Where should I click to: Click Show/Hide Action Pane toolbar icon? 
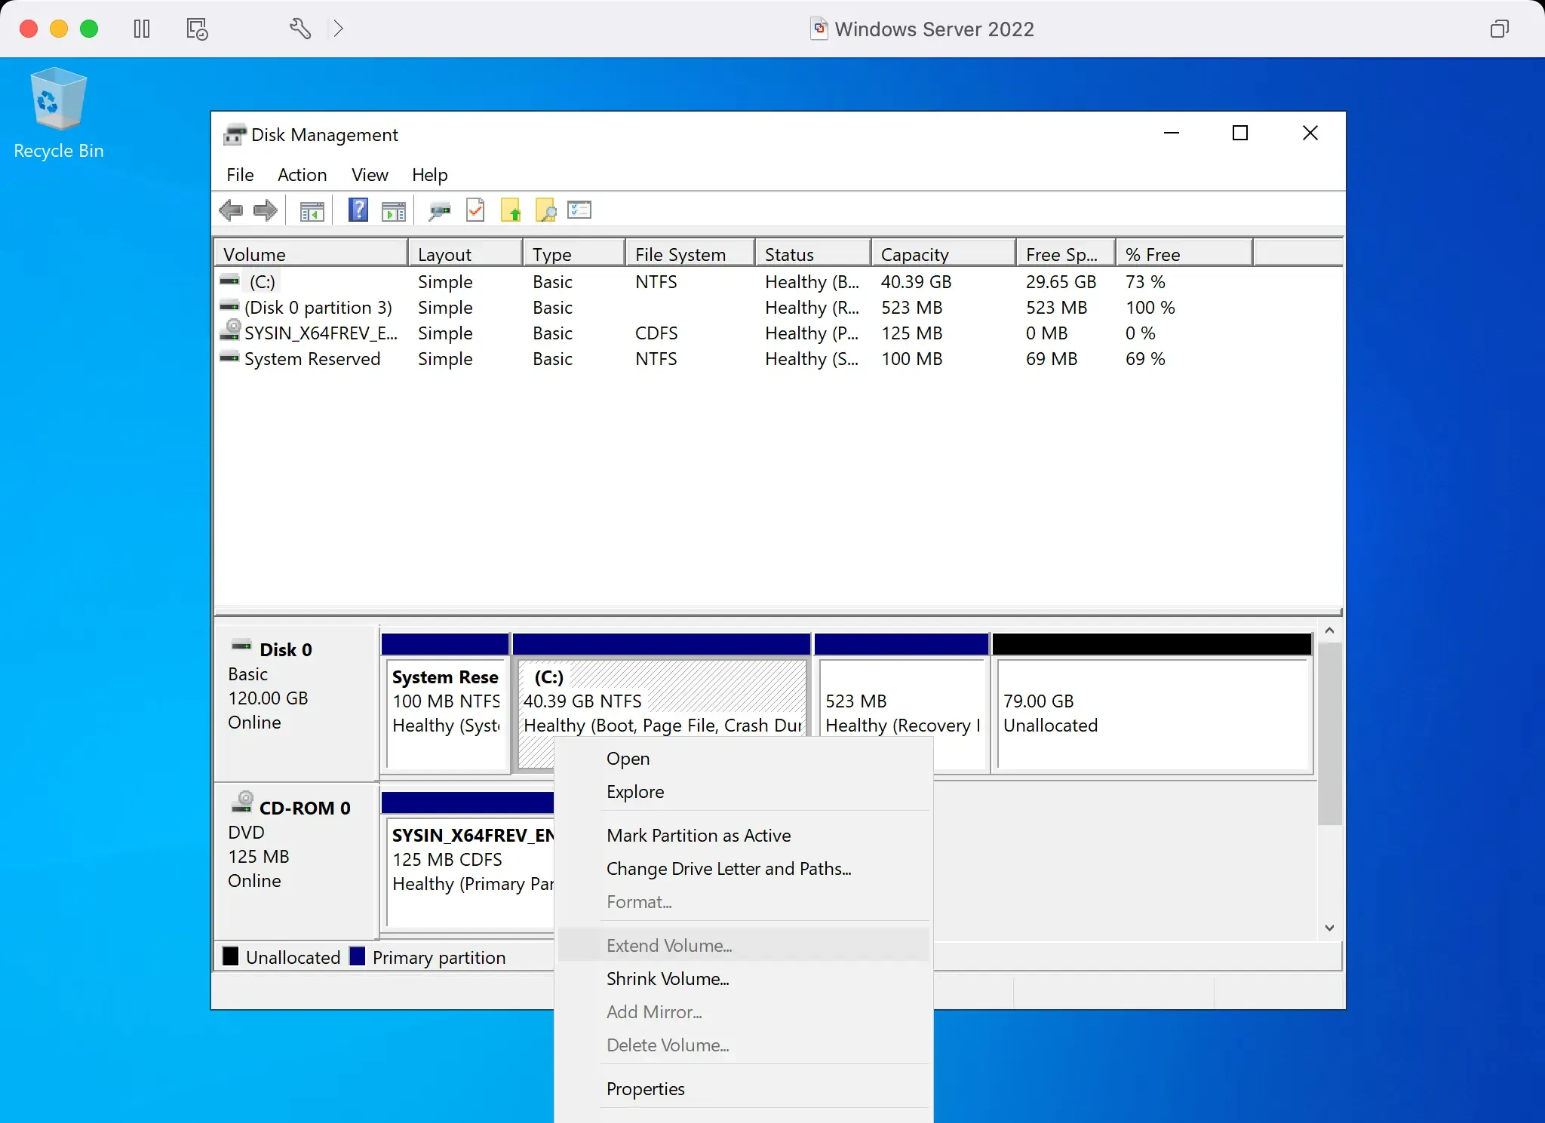tap(394, 211)
